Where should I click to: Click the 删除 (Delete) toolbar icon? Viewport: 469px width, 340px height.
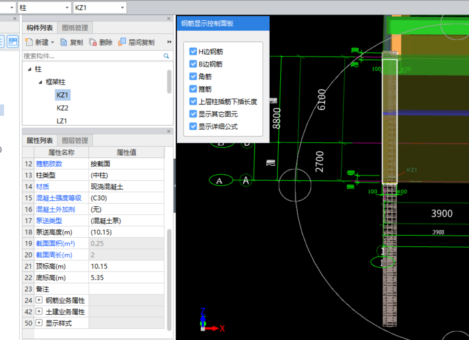[x=93, y=42]
